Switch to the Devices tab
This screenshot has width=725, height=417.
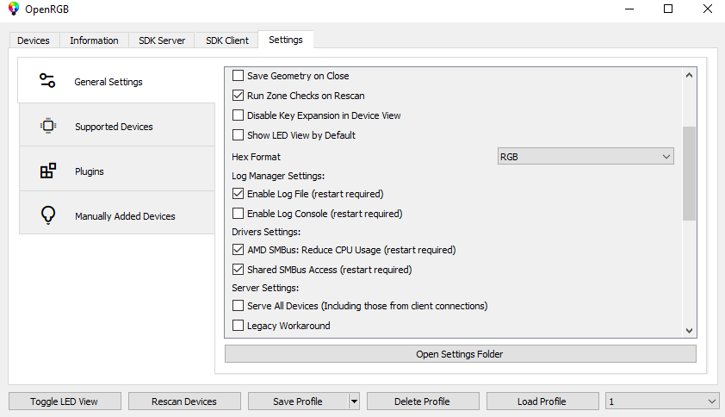tap(34, 40)
